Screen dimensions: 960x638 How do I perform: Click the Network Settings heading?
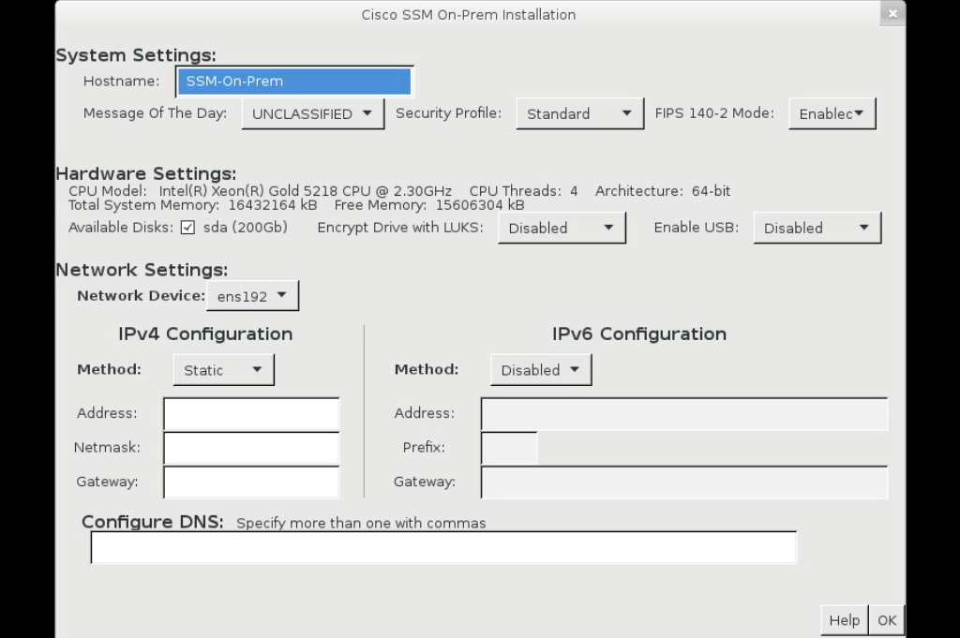(x=142, y=270)
